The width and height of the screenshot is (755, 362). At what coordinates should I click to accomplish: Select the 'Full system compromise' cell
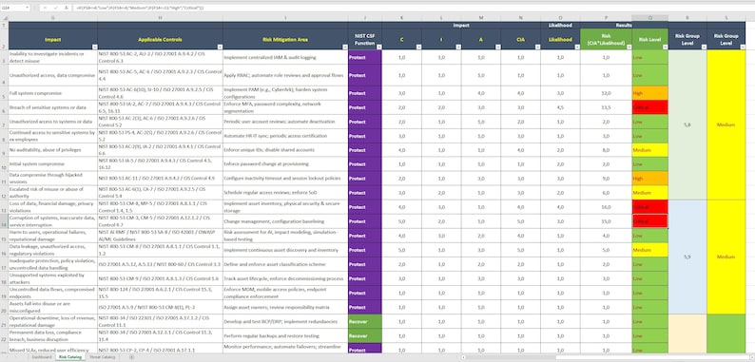(53, 93)
